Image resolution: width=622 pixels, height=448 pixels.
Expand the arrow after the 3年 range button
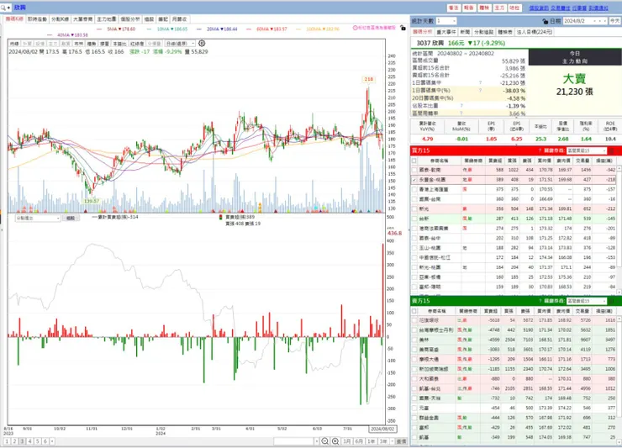coord(392,441)
